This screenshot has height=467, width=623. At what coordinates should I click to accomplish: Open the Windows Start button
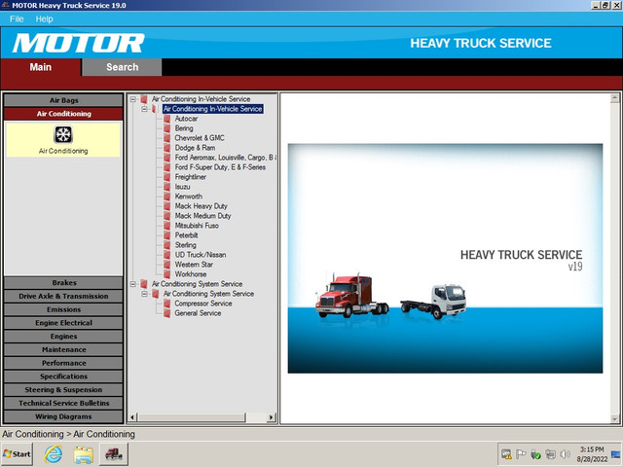pos(17,454)
